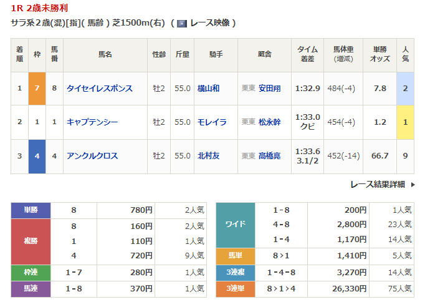Click the orange 3連単 label
This screenshot has width=425, height=302.
click(x=236, y=288)
